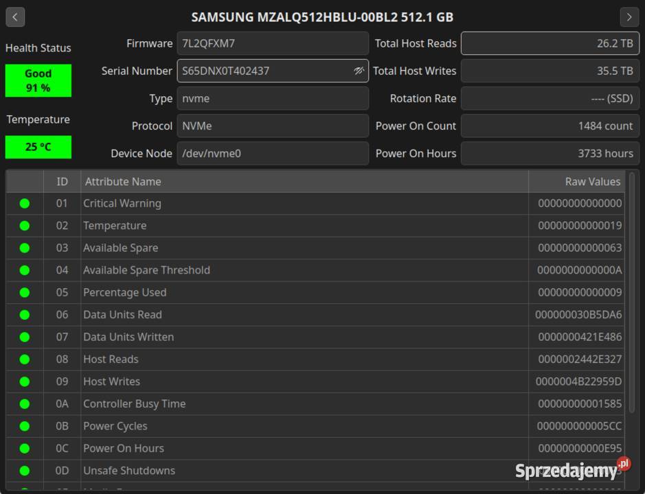
Task: Select the Host Reads attribute name
Action: (111, 360)
